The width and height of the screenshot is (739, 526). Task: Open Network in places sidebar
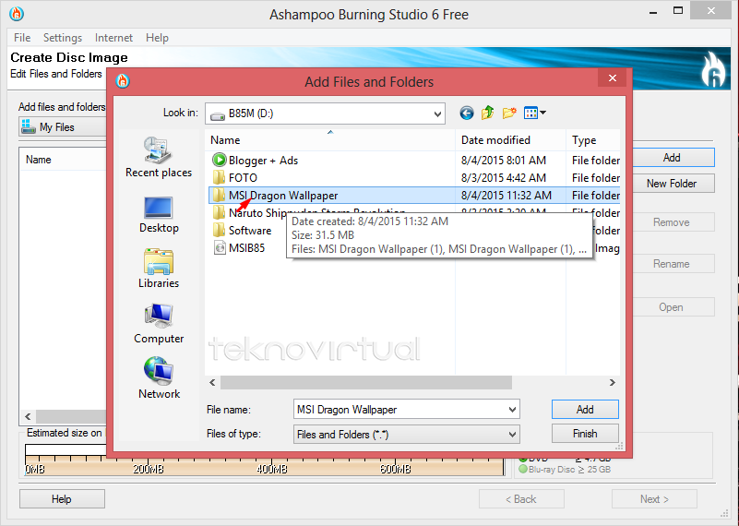[159, 378]
